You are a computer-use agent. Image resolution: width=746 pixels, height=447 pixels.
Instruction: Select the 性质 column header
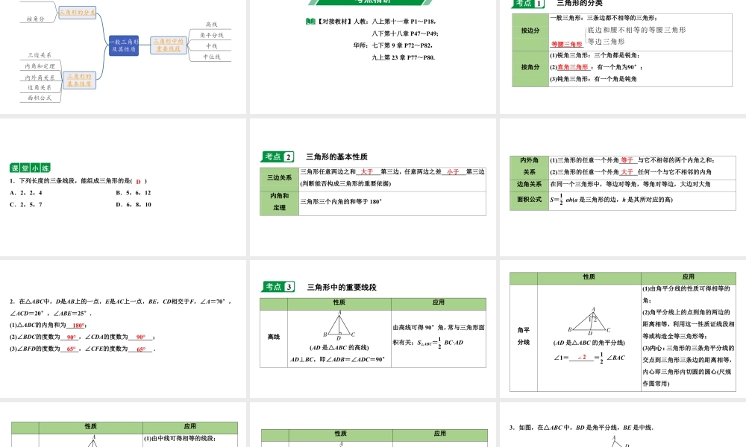click(x=339, y=302)
